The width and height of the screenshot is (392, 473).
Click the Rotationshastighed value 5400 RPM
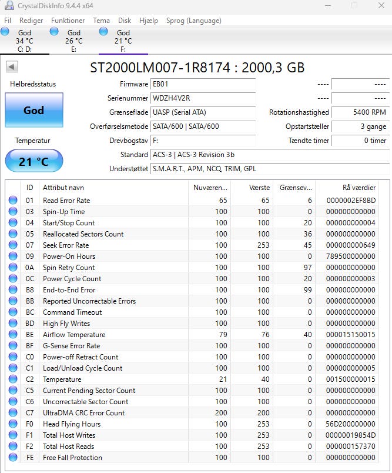click(x=361, y=112)
